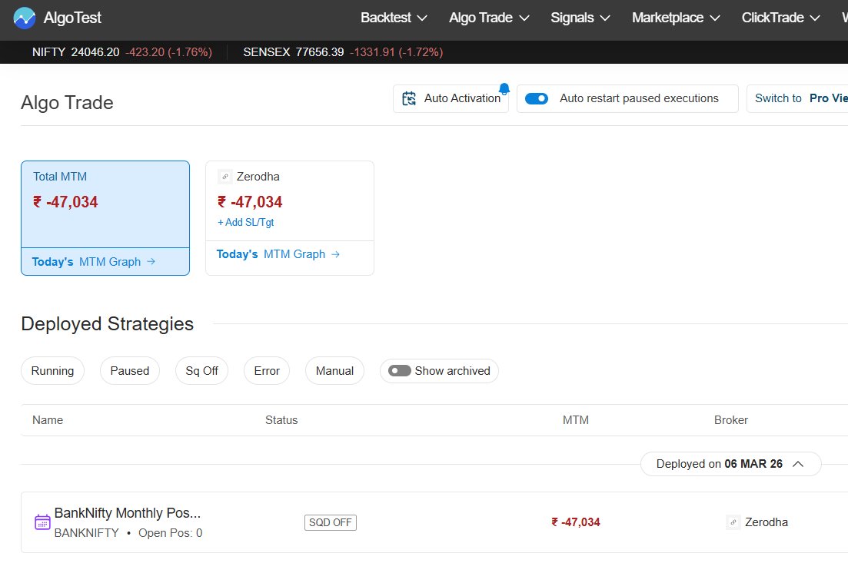Click the + Add SL/Tgt link
Viewport: 848px width, 573px height.
[245, 222]
